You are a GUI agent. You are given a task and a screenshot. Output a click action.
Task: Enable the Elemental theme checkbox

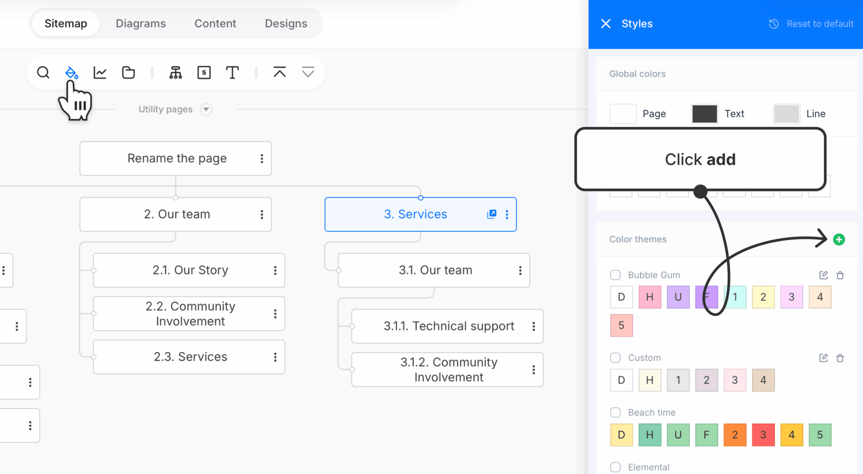coord(615,467)
